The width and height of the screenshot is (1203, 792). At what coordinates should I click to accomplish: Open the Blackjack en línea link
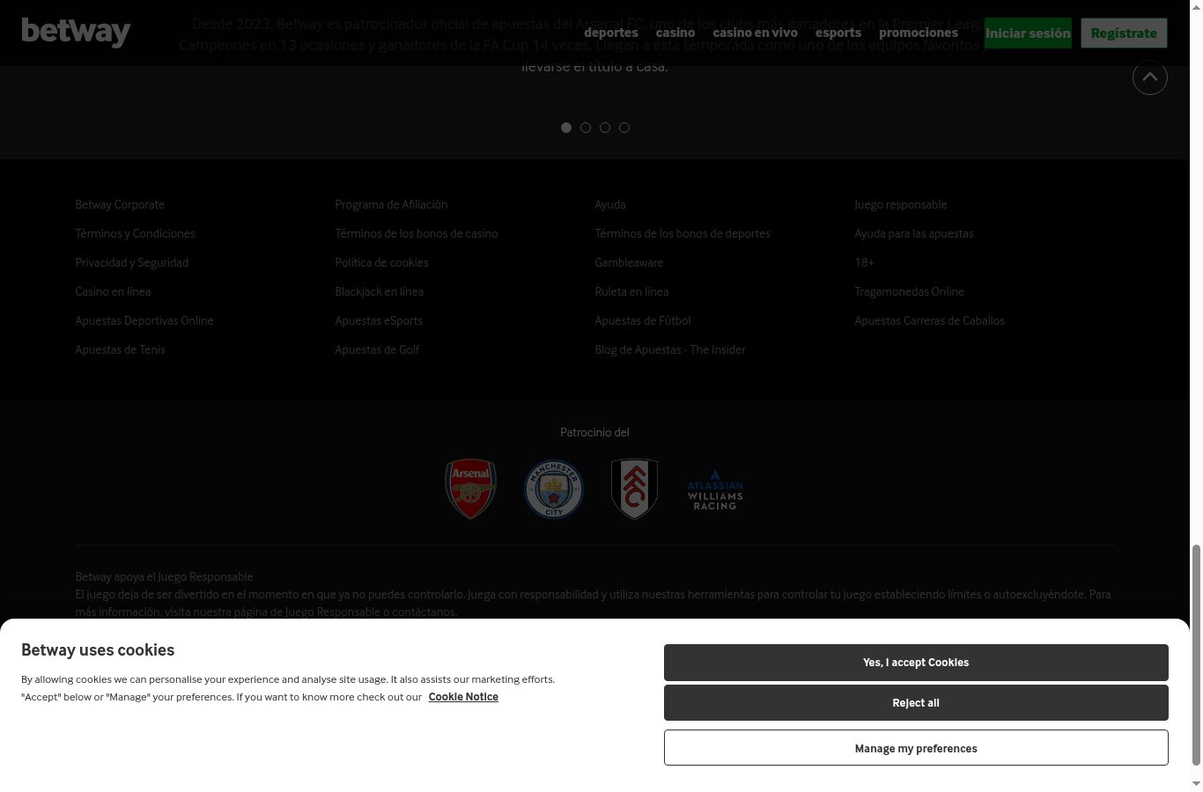[380, 291]
